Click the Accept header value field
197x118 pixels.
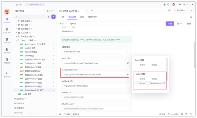pyautogui.click(x=156, y=83)
